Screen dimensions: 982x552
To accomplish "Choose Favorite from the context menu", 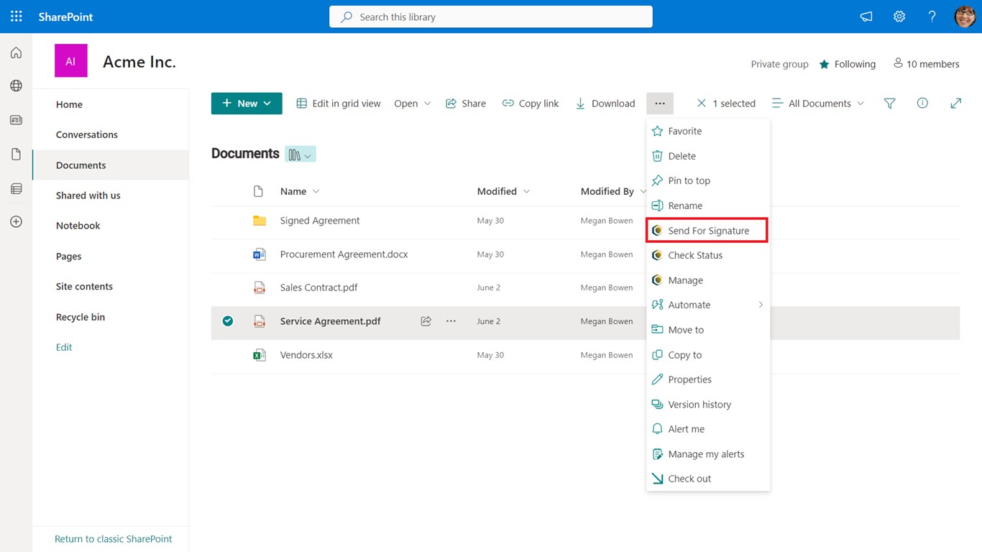I will [708, 131].
